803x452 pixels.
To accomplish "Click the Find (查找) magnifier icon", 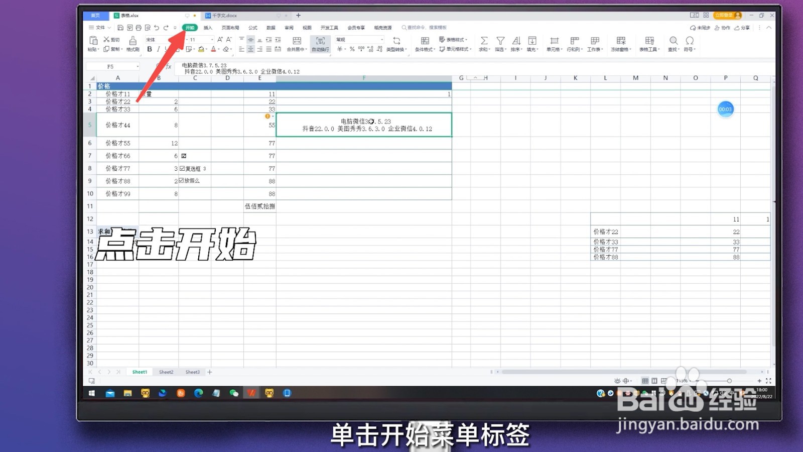I will point(674,43).
